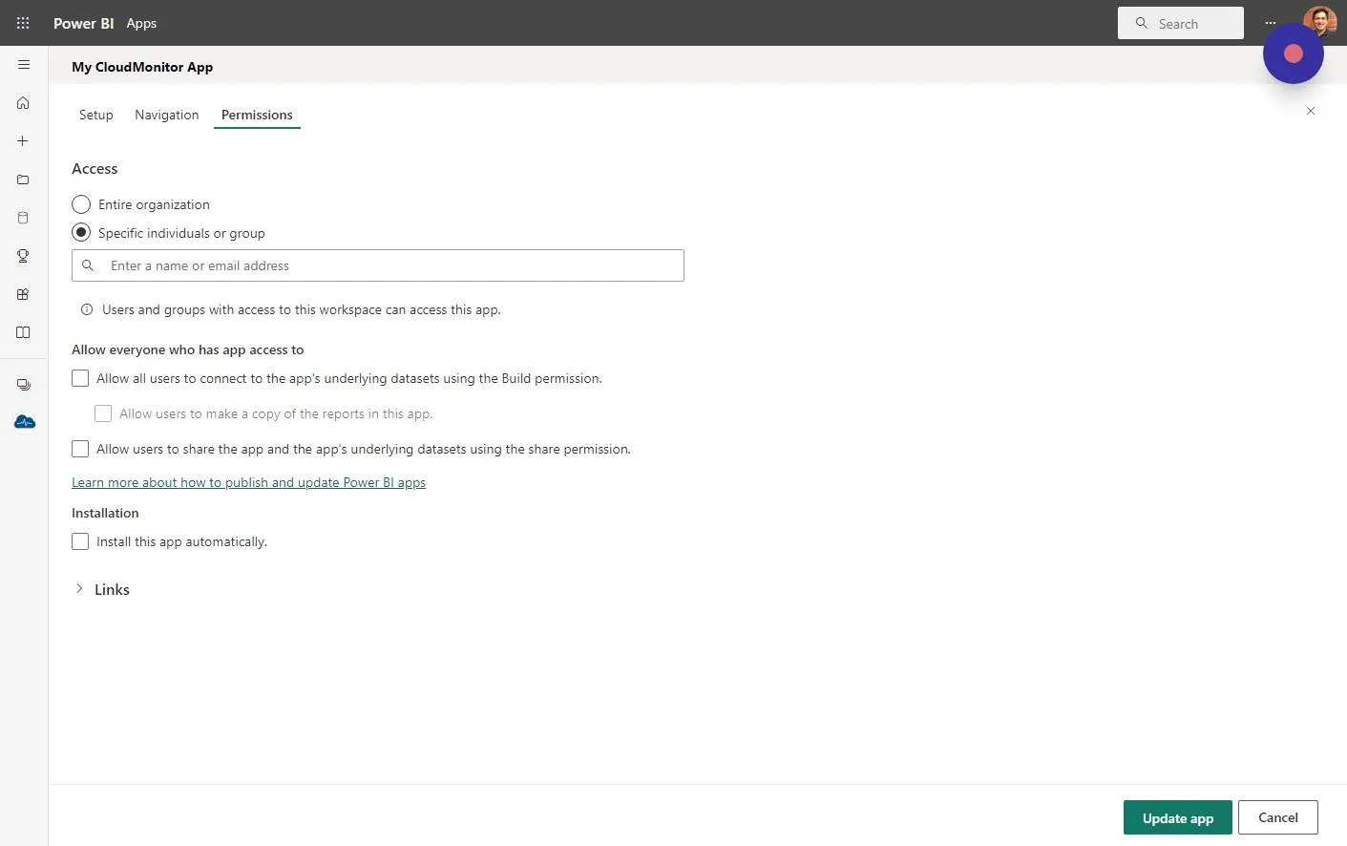Switch to the Setup tab
1347x846 pixels.
(x=95, y=115)
